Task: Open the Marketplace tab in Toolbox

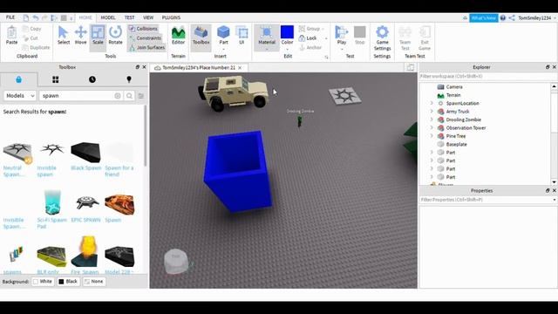Action: (19, 79)
